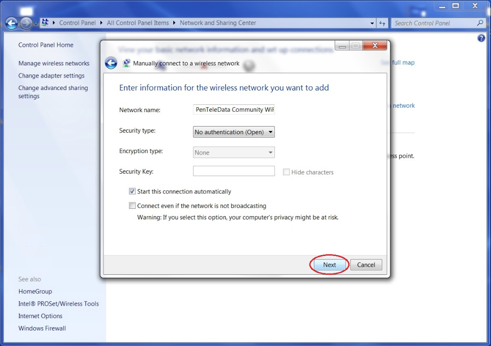Image resolution: width=491 pixels, height=346 pixels.
Task: Click the Next button in the wizard
Action: point(329,265)
